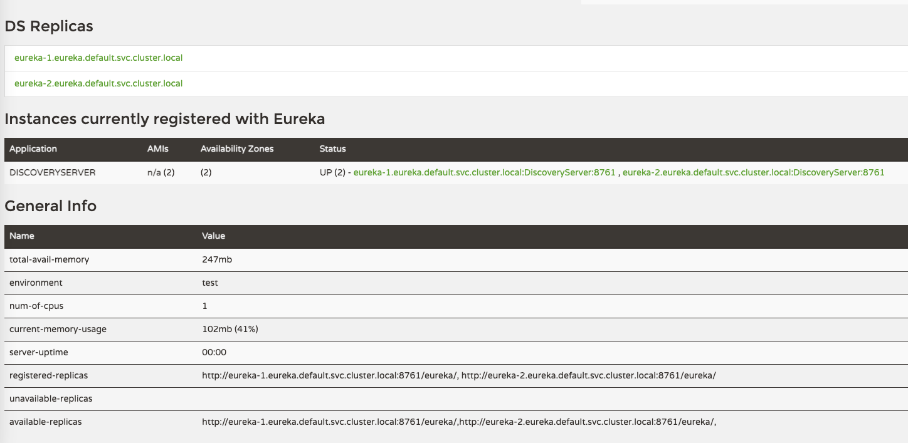908x443 pixels.
Task: Select the environment row label
Action: pos(36,283)
